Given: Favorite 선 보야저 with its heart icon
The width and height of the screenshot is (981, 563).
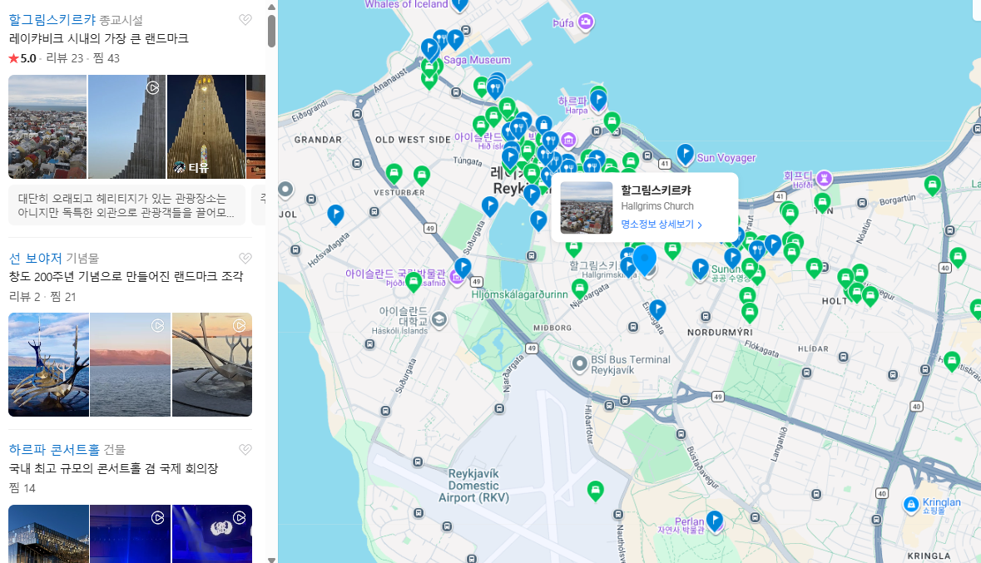Looking at the screenshot, I should (245, 259).
